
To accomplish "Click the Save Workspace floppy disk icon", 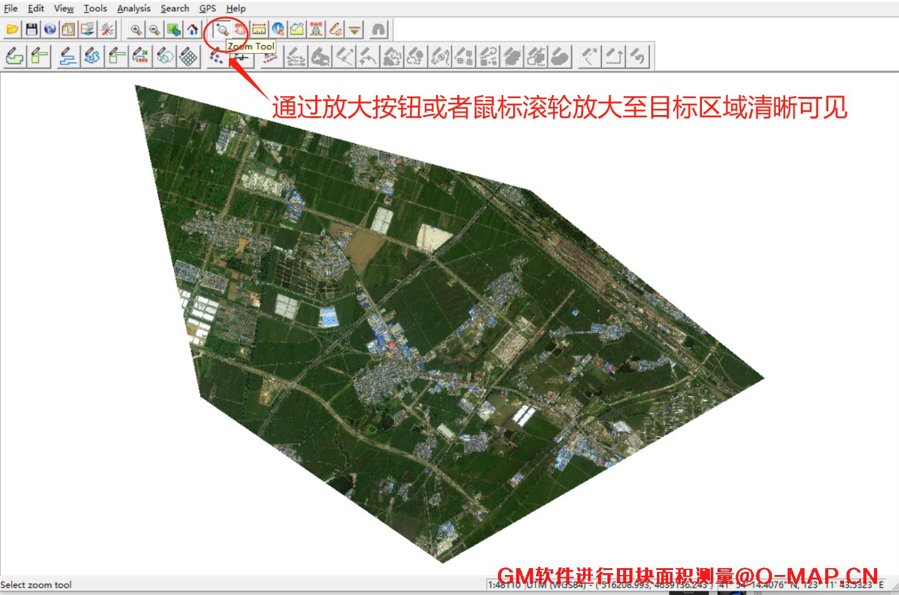I will pyautogui.click(x=31, y=29).
